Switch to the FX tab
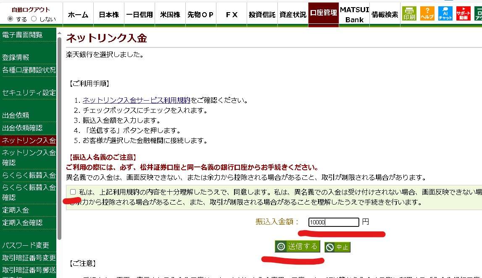The width and height of the screenshot is (482, 278). (x=232, y=14)
